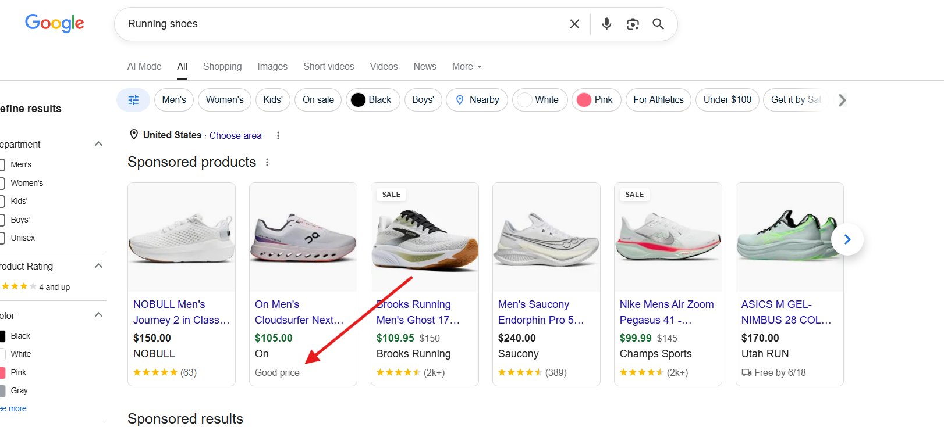Check the Women's department checkbox
The height and width of the screenshot is (427, 944).
(x=2, y=183)
